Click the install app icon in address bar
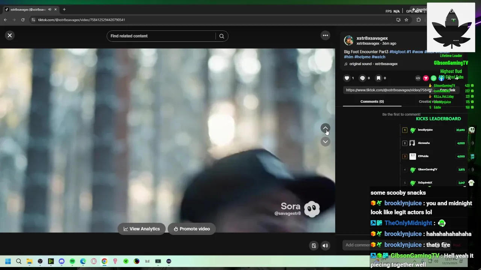 (x=398, y=20)
